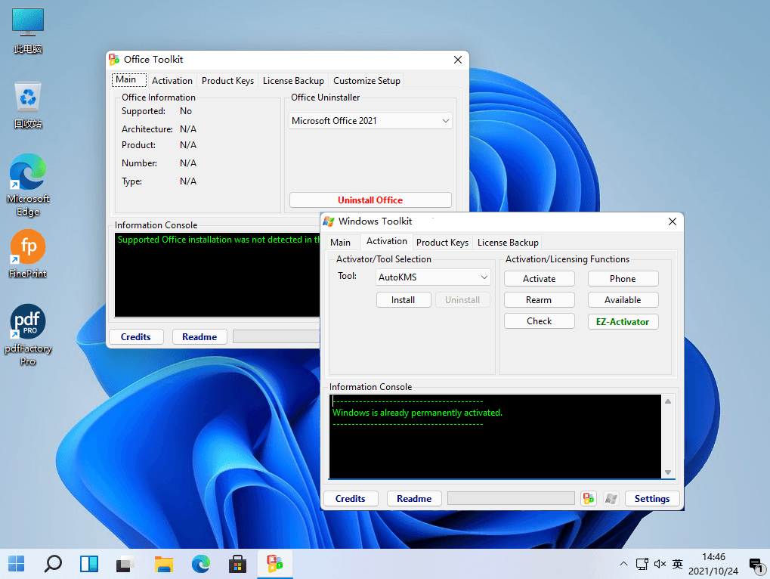The height and width of the screenshot is (579, 770).
Task: Open Microsoft Store from the taskbar
Action: (238, 564)
